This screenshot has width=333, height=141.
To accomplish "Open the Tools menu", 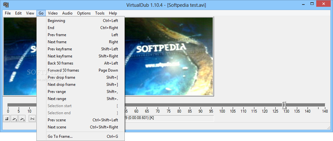I will tap(100, 13).
